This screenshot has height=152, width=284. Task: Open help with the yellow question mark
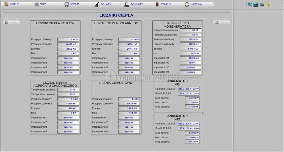[268, 5]
